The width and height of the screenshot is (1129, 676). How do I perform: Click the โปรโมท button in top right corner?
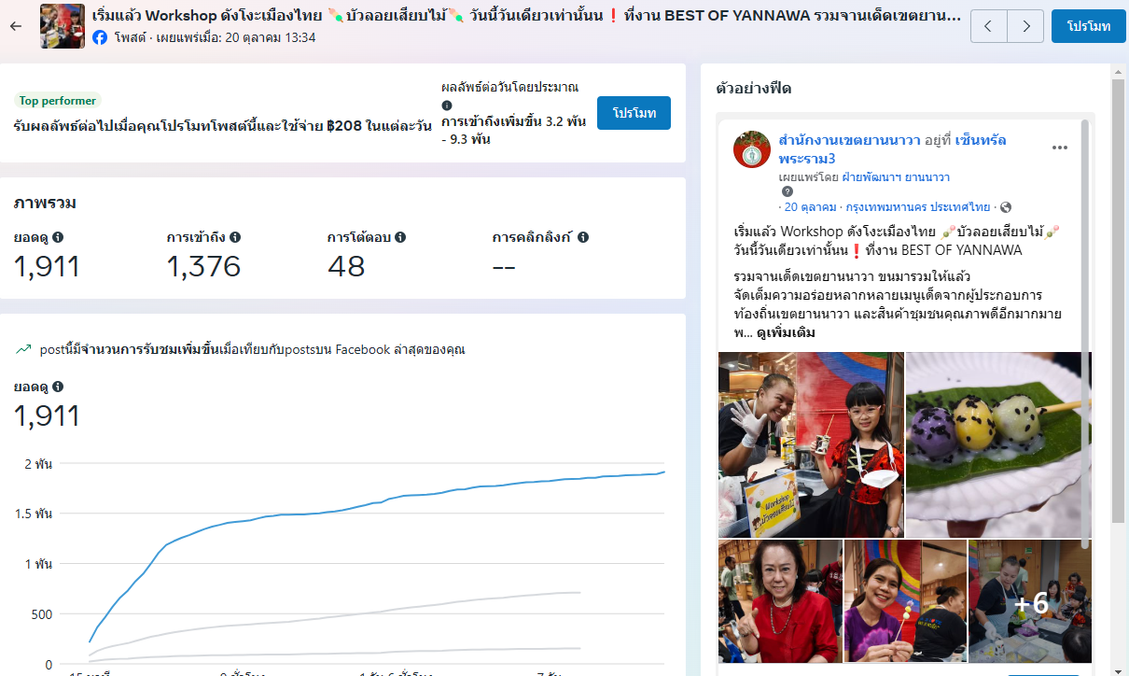click(1088, 26)
